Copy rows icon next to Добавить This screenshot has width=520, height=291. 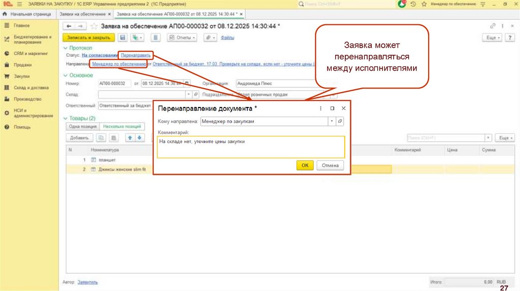[x=101, y=138]
